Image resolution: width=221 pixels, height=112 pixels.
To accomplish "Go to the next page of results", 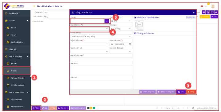I will (183, 108).
